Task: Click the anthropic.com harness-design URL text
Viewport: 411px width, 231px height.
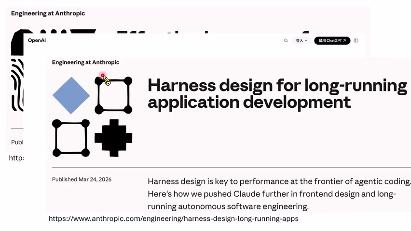Action: (x=174, y=218)
